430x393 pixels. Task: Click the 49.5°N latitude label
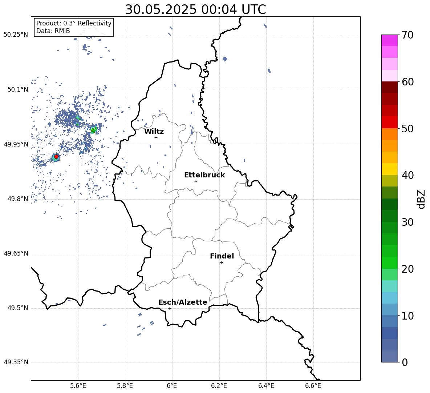point(18,308)
